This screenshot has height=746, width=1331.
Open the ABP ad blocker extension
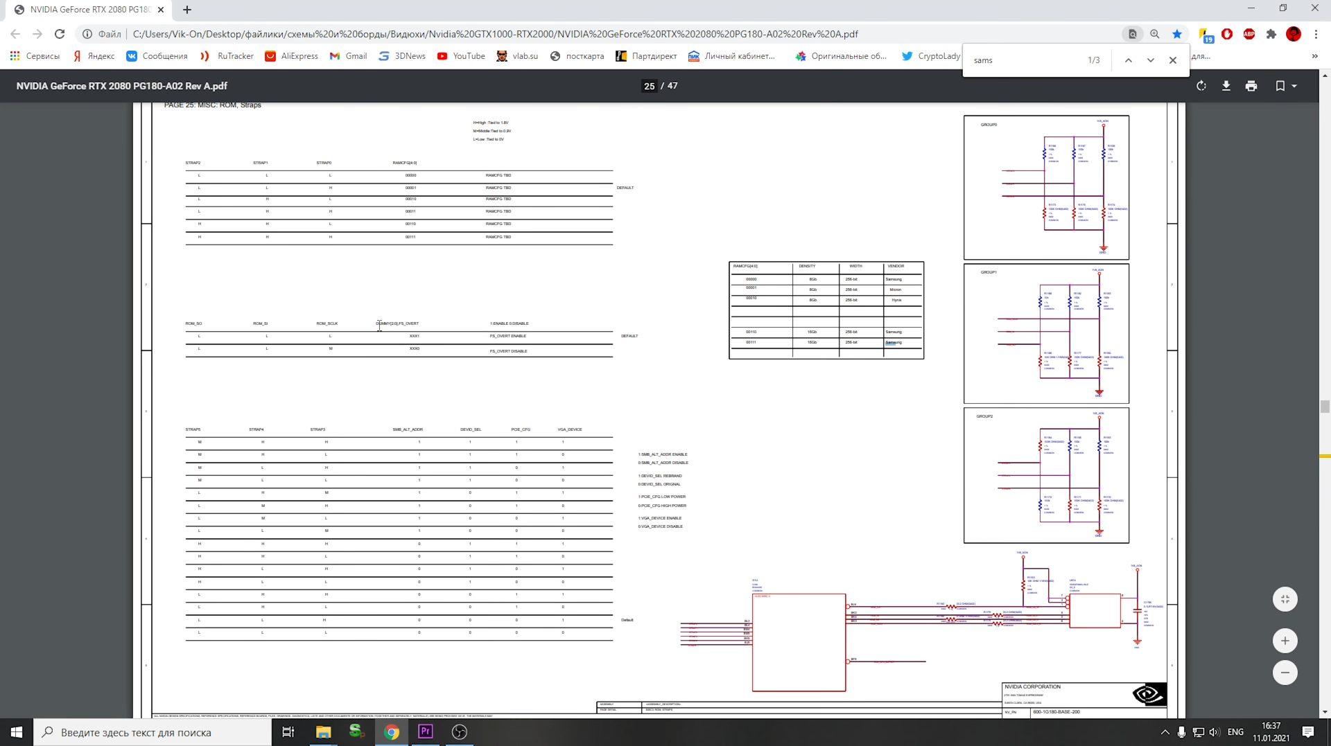point(1249,34)
